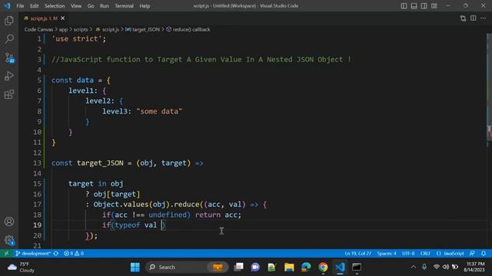Open editor More Actions ellipsis

484,18
